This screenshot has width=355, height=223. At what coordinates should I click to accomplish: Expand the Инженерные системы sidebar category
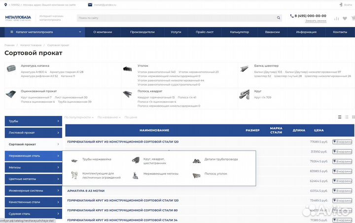pyautogui.click(x=34, y=190)
